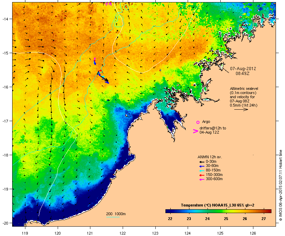Click the 'drifters@12h to' legend text

tap(213, 128)
